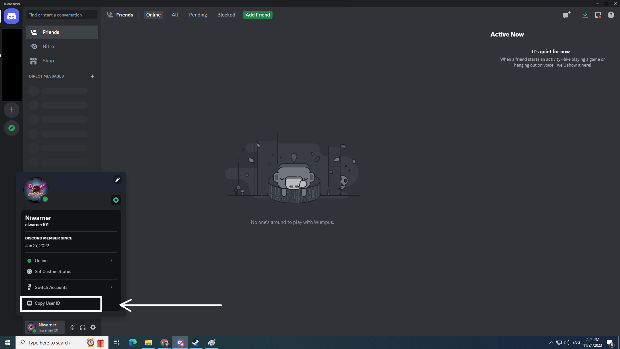This screenshot has height=349, width=620.
Task: Click the New Group DM icon
Action: coord(566,15)
